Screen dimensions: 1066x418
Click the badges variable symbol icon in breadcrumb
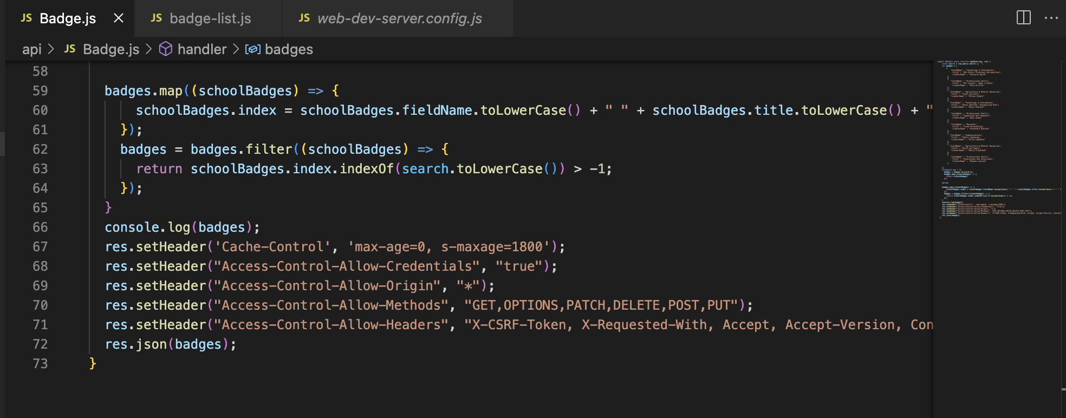click(253, 49)
